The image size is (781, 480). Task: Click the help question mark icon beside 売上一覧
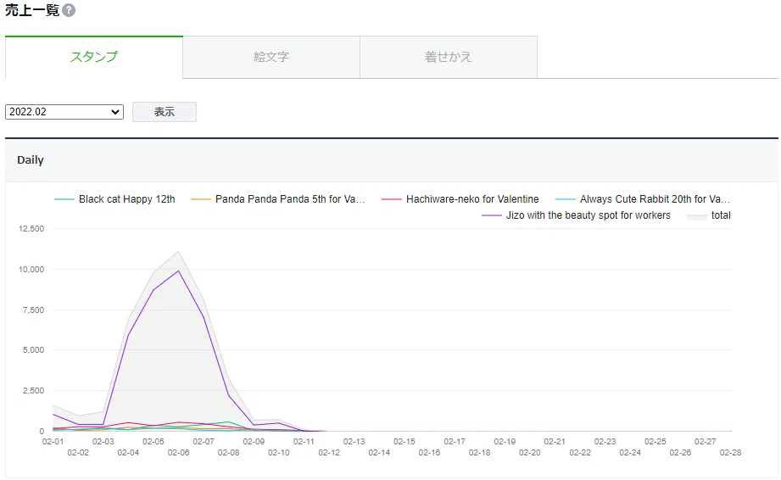click(x=70, y=10)
